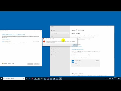Close the error dialog with X
Image resolution: width=121 pixels, height=91 pixels.
coord(76,39)
